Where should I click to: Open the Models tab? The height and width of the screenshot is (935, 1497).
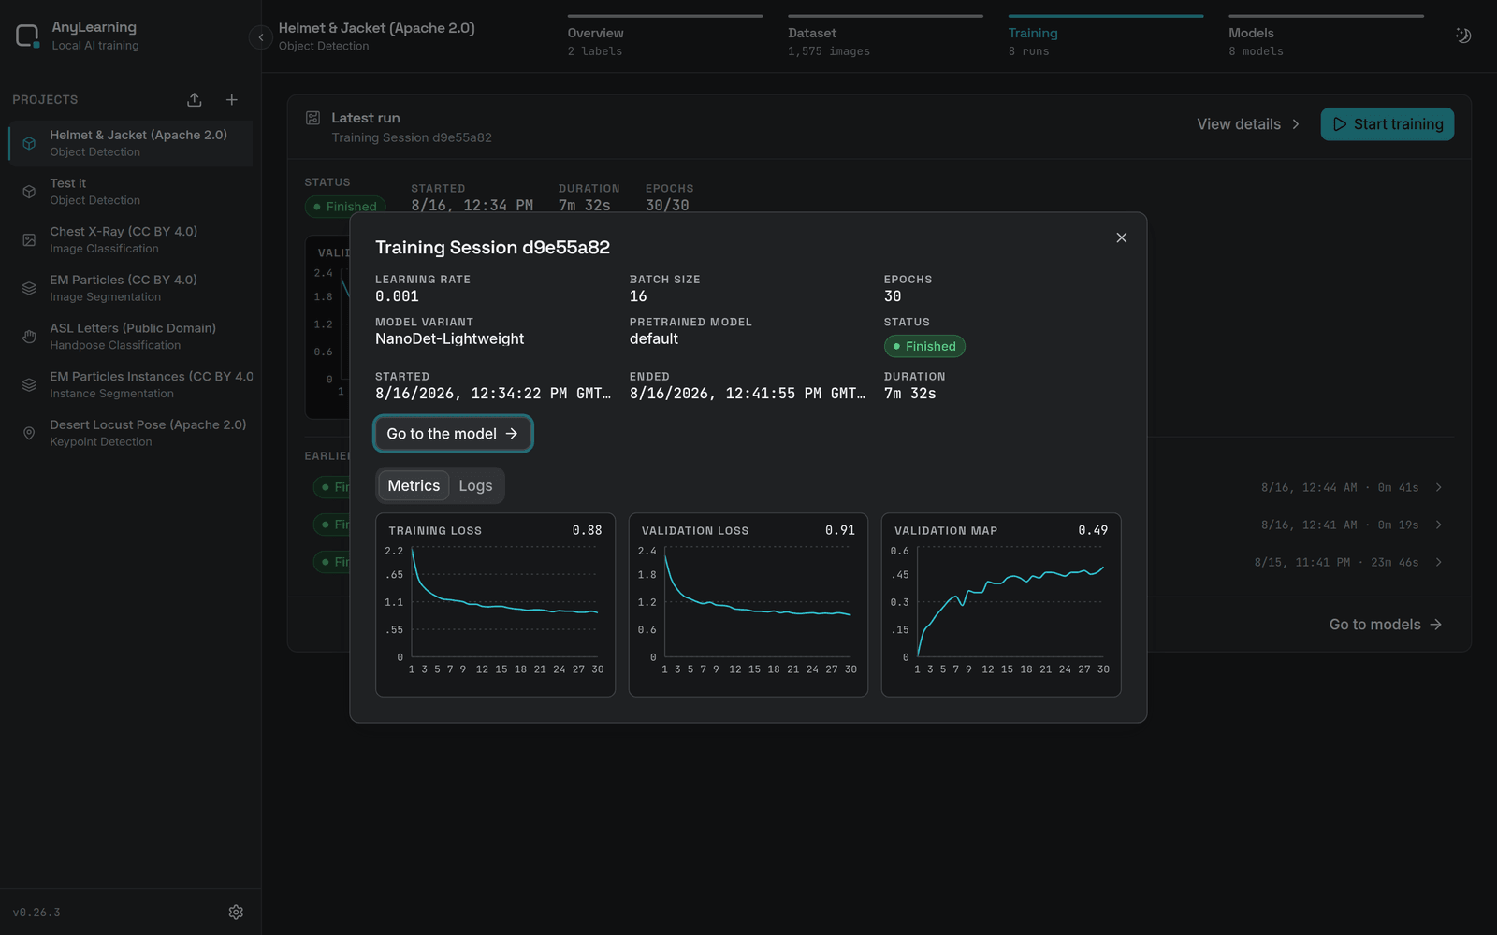pos(1326,37)
